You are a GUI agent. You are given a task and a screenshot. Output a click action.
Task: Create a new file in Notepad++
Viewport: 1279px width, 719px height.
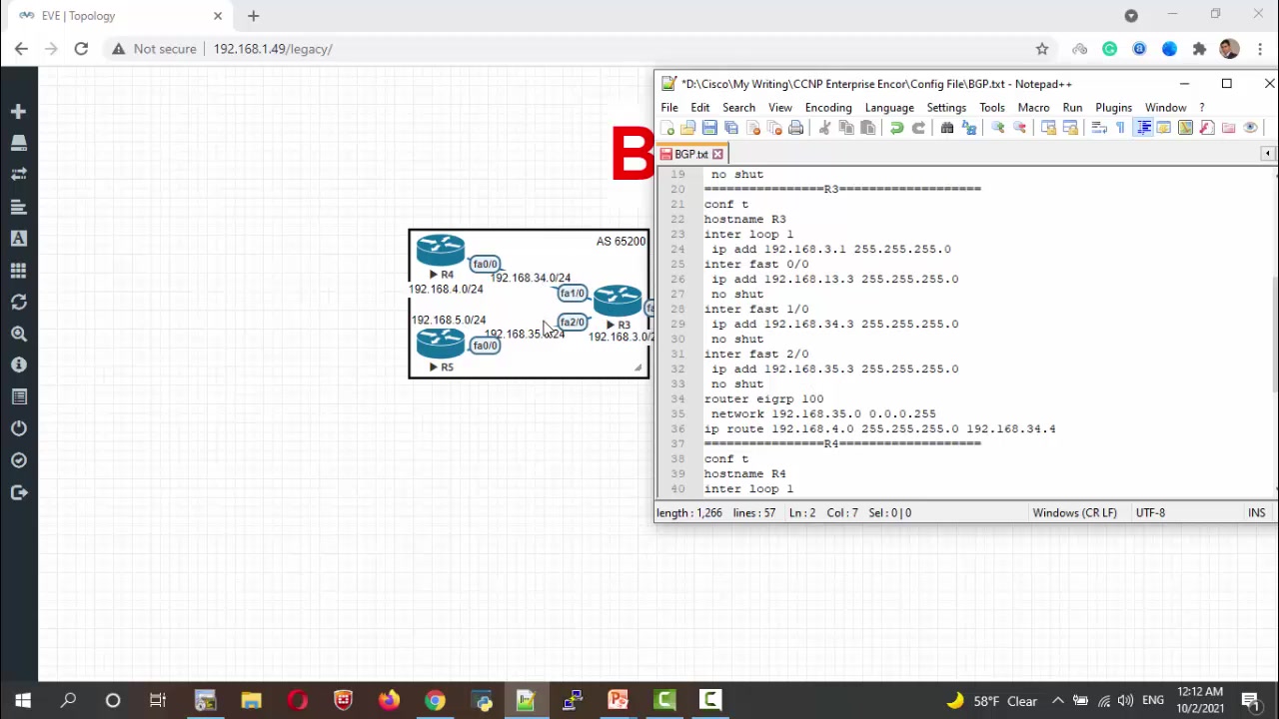tap(666, 128)
